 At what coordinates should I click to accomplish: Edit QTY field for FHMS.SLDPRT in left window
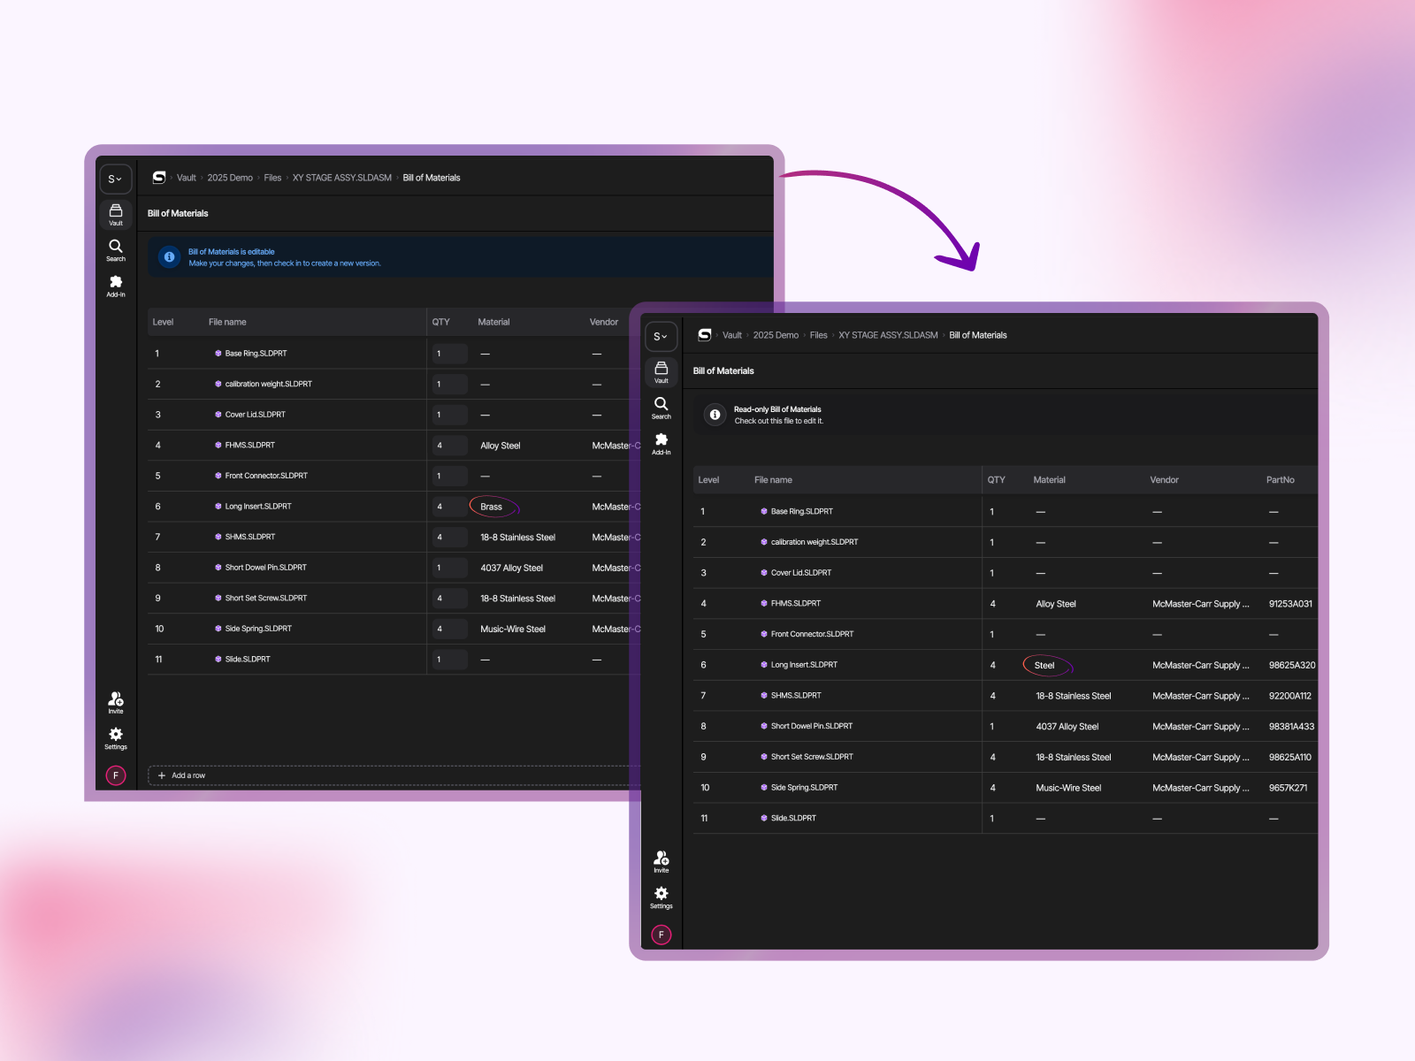point(449,446)
